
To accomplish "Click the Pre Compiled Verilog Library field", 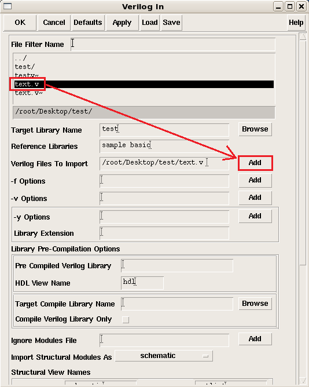I will click(x=177, y=265).
